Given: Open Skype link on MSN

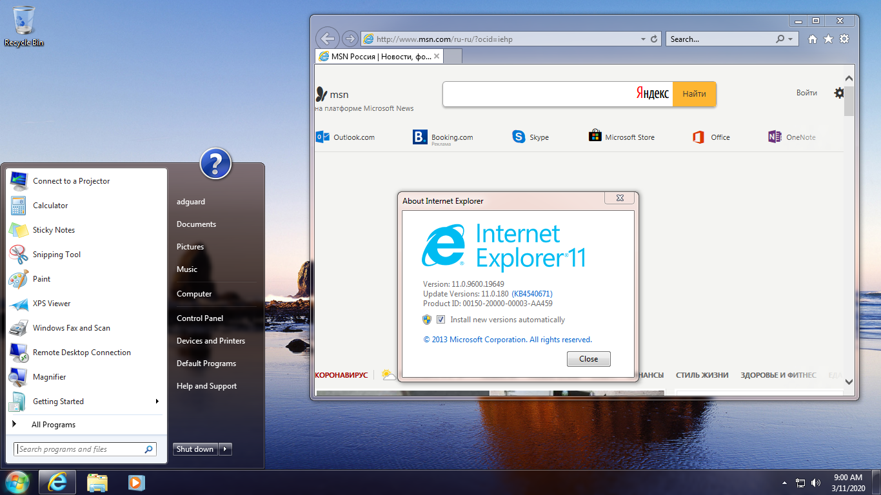Looking at the screenshot, I should coord(531,137).
